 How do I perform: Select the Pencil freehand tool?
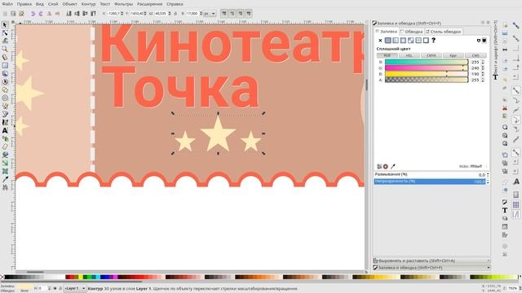click(5, 106)
